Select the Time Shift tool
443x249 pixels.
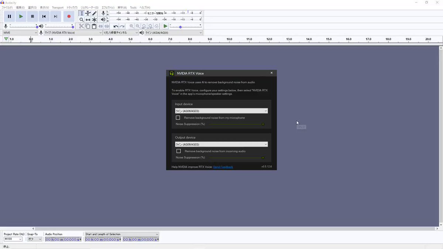[x=88, y=20]
